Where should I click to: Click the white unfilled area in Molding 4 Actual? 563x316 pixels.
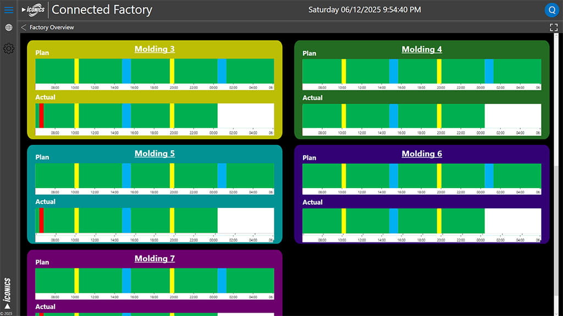[x=512, y=116]
